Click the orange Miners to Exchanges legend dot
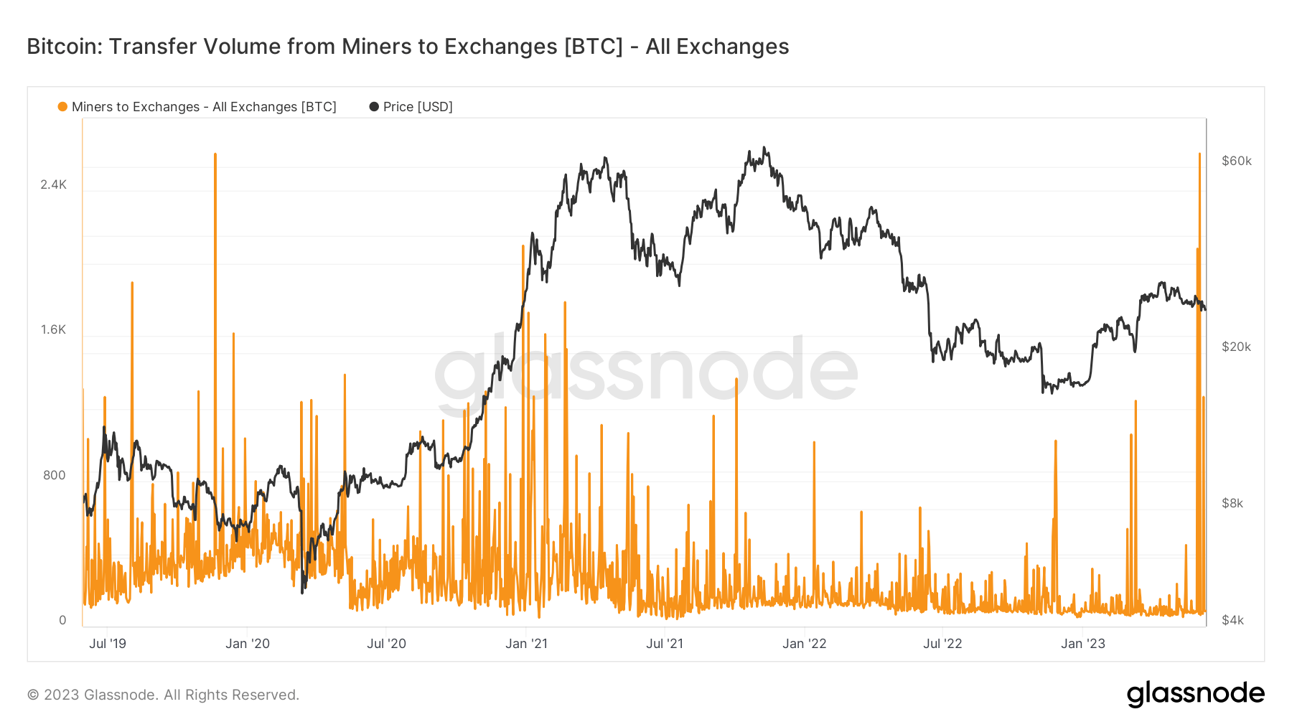The height and width of the screenshot is (727, 1292). [62, 107]
